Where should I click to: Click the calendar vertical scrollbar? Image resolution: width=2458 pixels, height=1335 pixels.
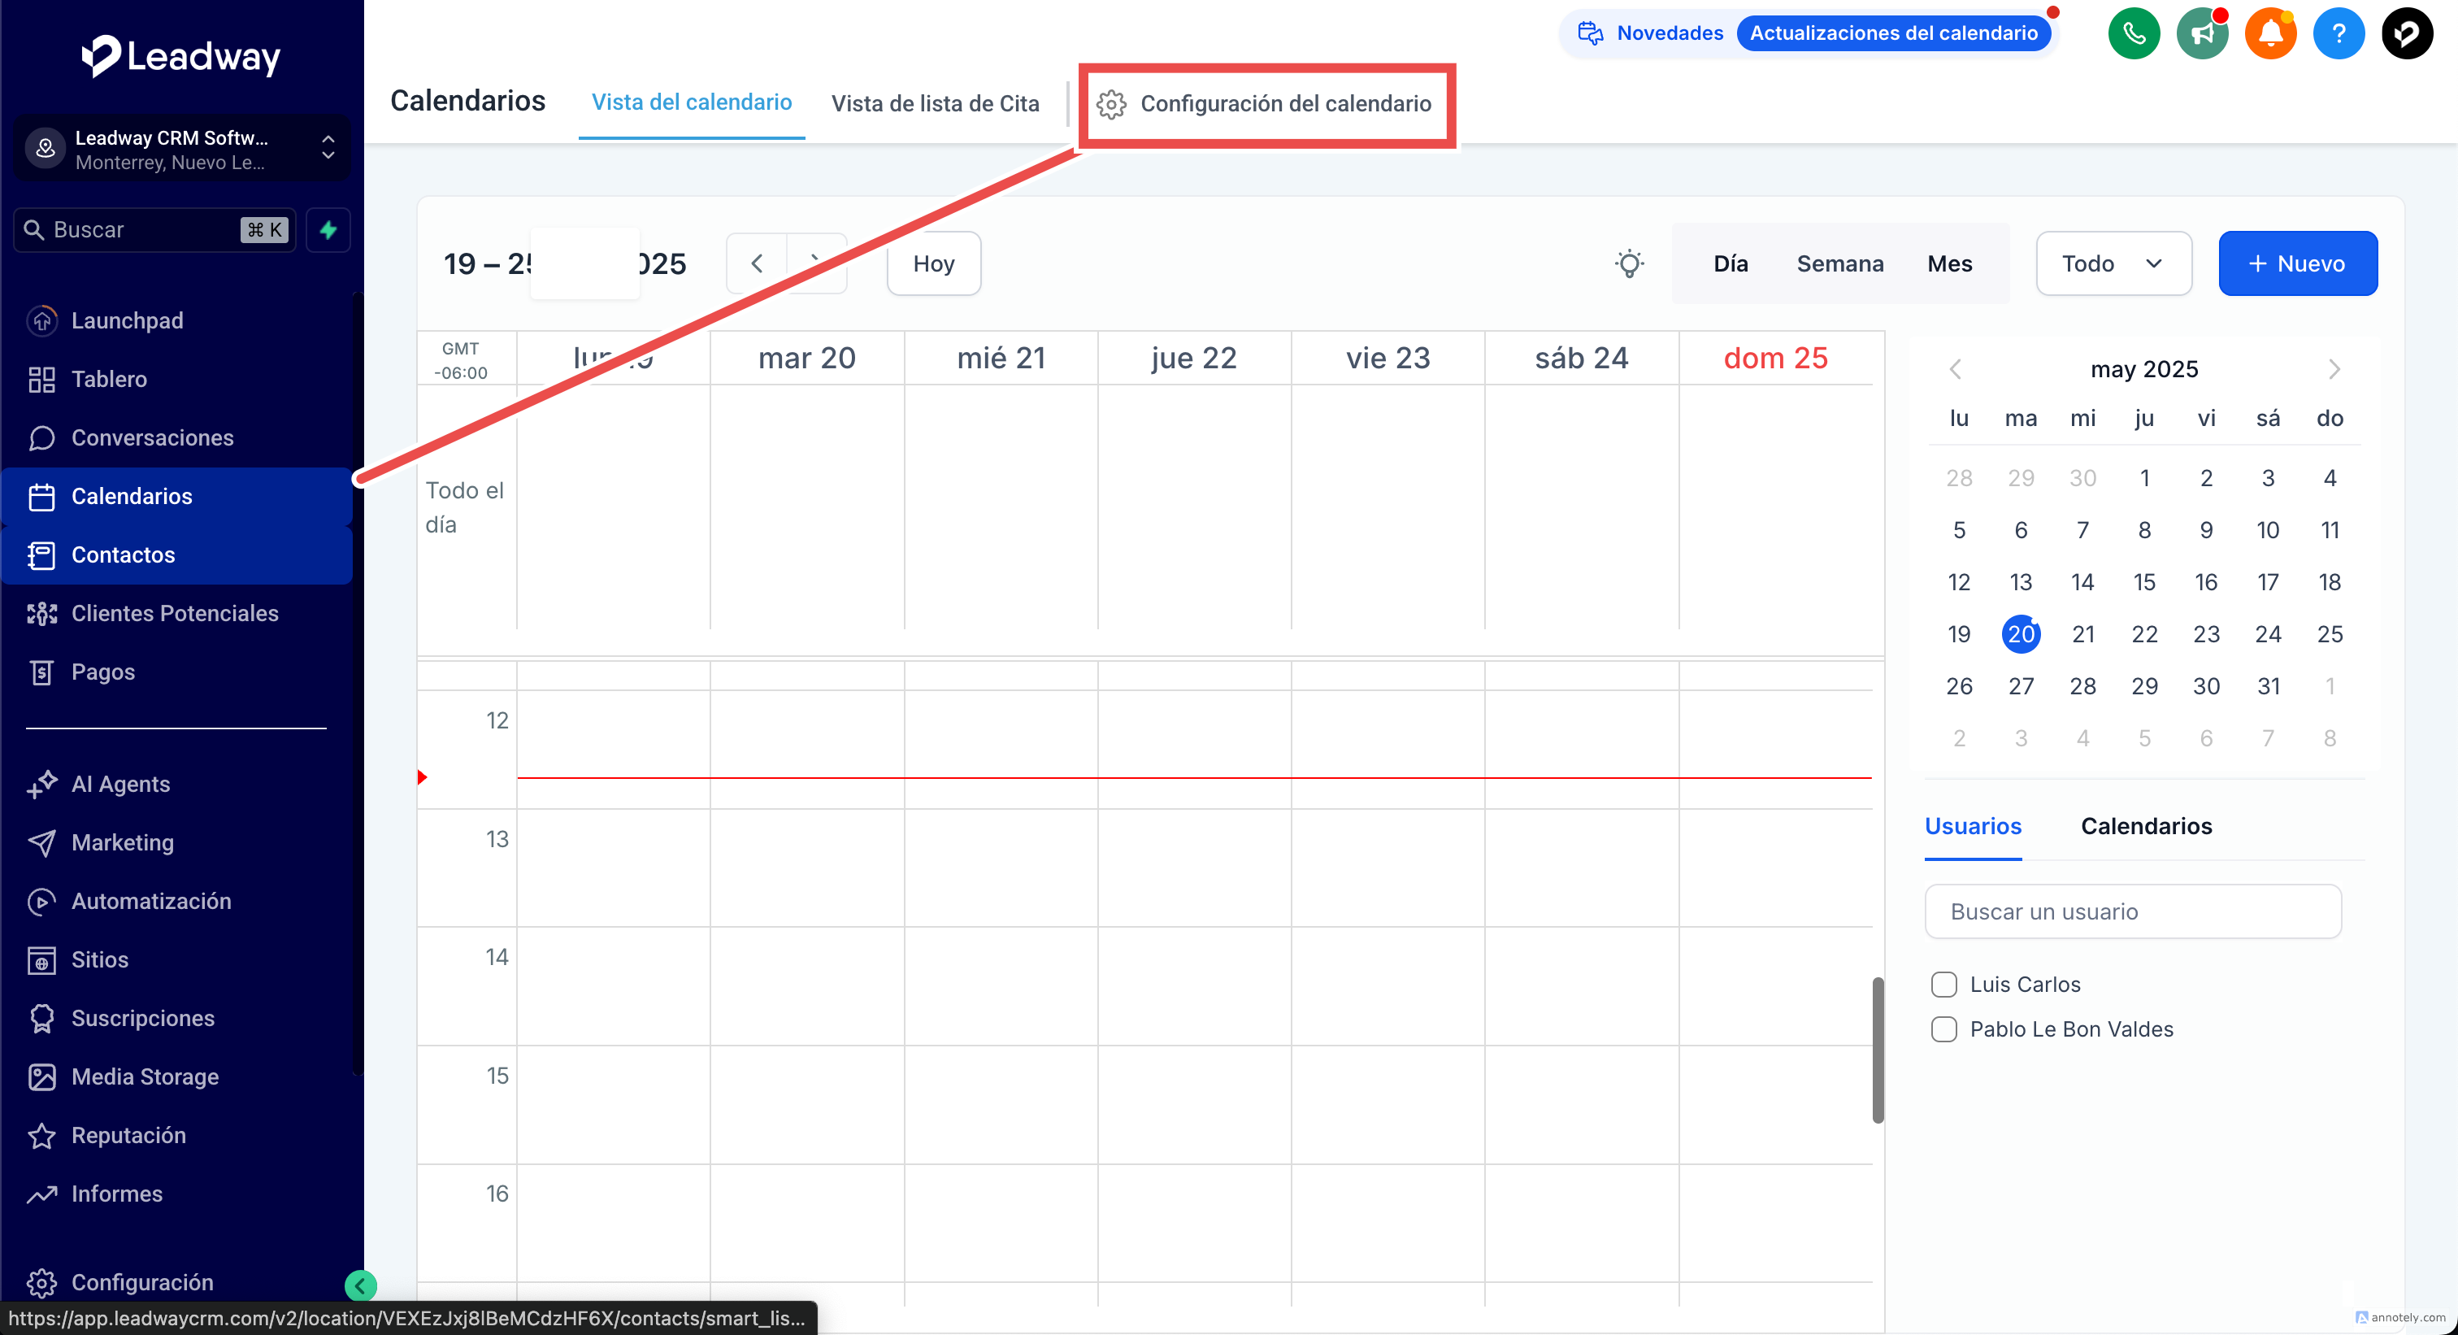click(x=1877, y=1050)
